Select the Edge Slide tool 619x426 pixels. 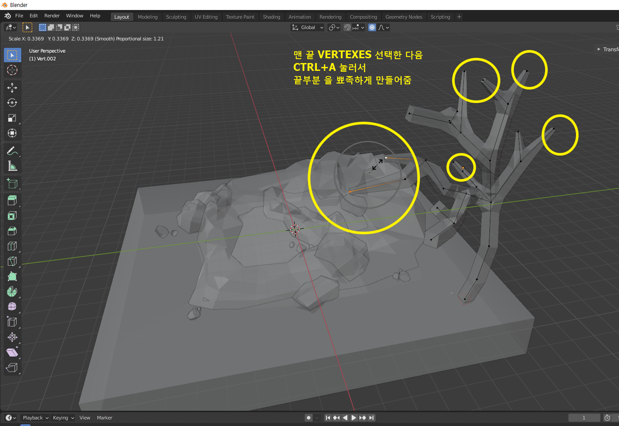(x=12, y=322)
